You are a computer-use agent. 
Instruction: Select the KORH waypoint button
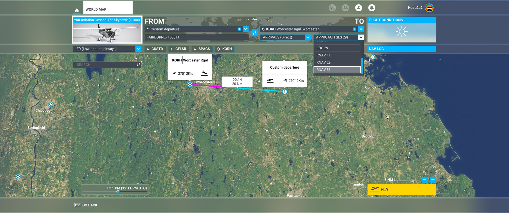tap(225, 49)
